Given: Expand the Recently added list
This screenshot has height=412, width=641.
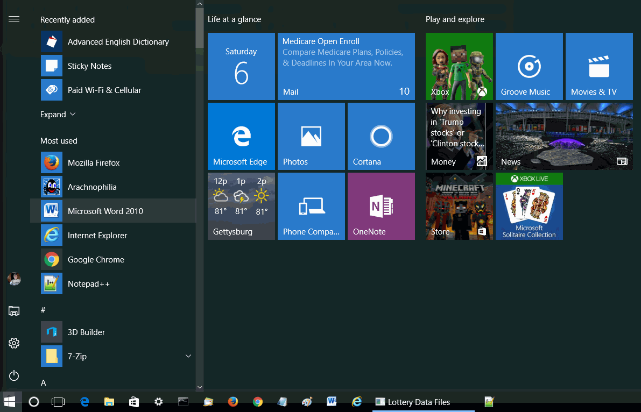Looking at the screenshot, I should (58, 115).
